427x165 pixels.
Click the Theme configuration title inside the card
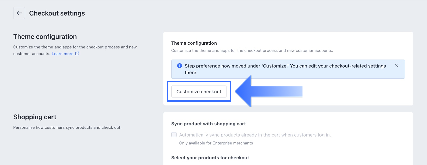click(x=194, y=43)
